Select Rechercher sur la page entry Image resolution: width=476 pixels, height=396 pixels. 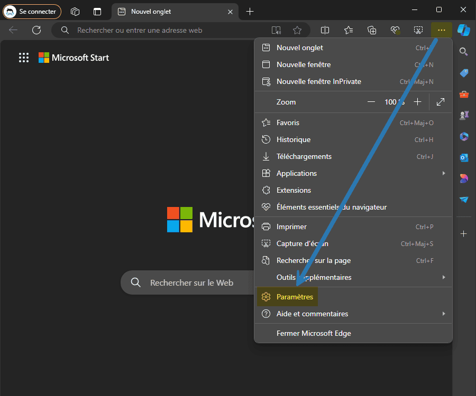[353, 260]
